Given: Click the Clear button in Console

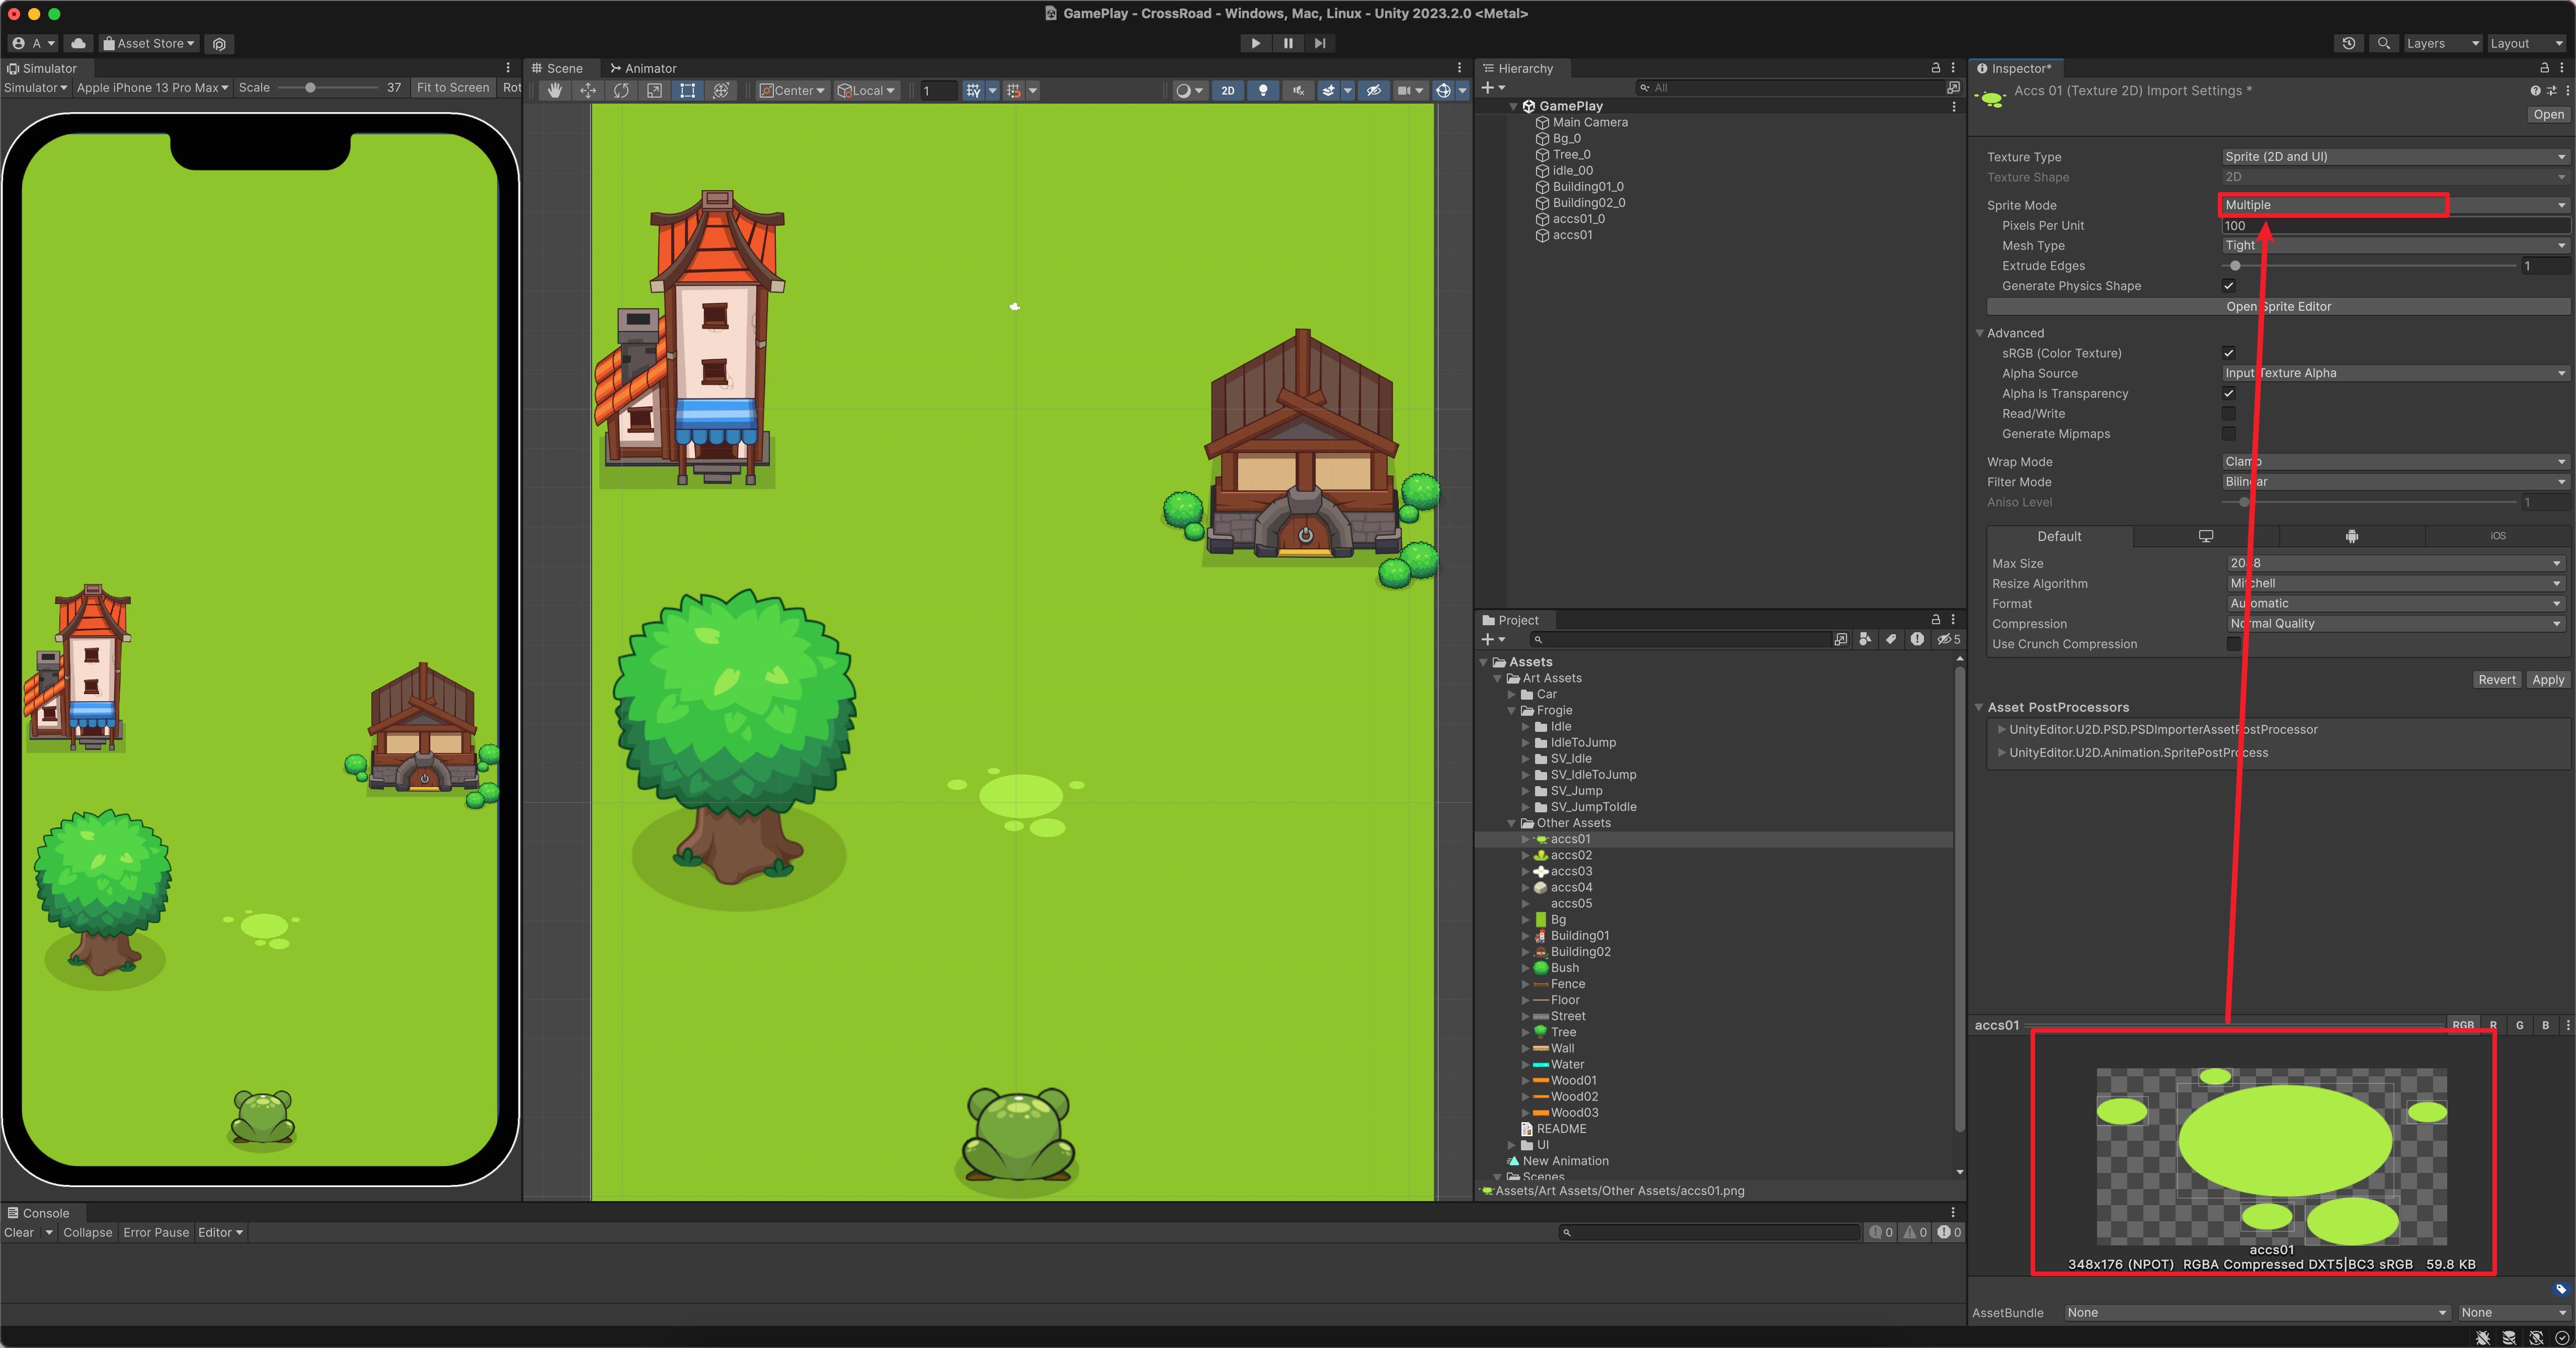Looking at the screenshot, I should pos(19,1232).
